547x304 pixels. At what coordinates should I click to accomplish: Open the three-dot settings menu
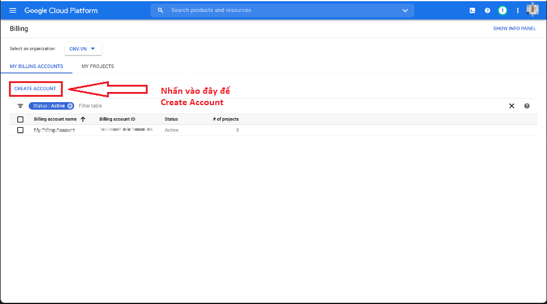click(518, 11)
